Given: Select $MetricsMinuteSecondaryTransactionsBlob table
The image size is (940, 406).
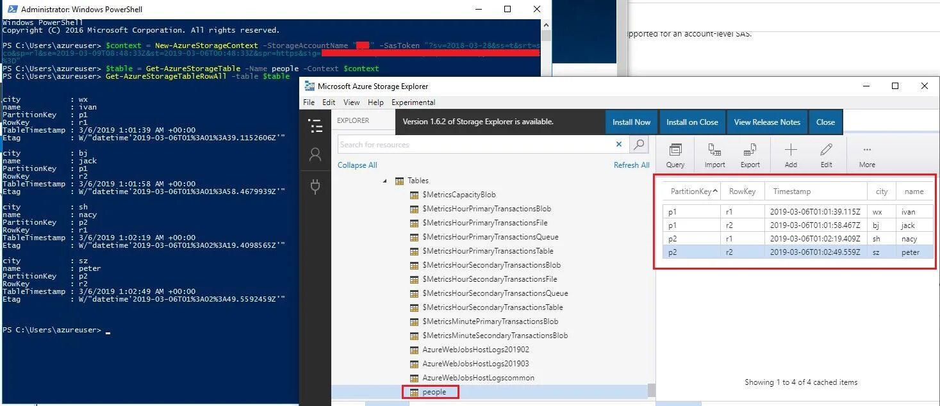Looking at the screenshot, I should pos(495,336).
